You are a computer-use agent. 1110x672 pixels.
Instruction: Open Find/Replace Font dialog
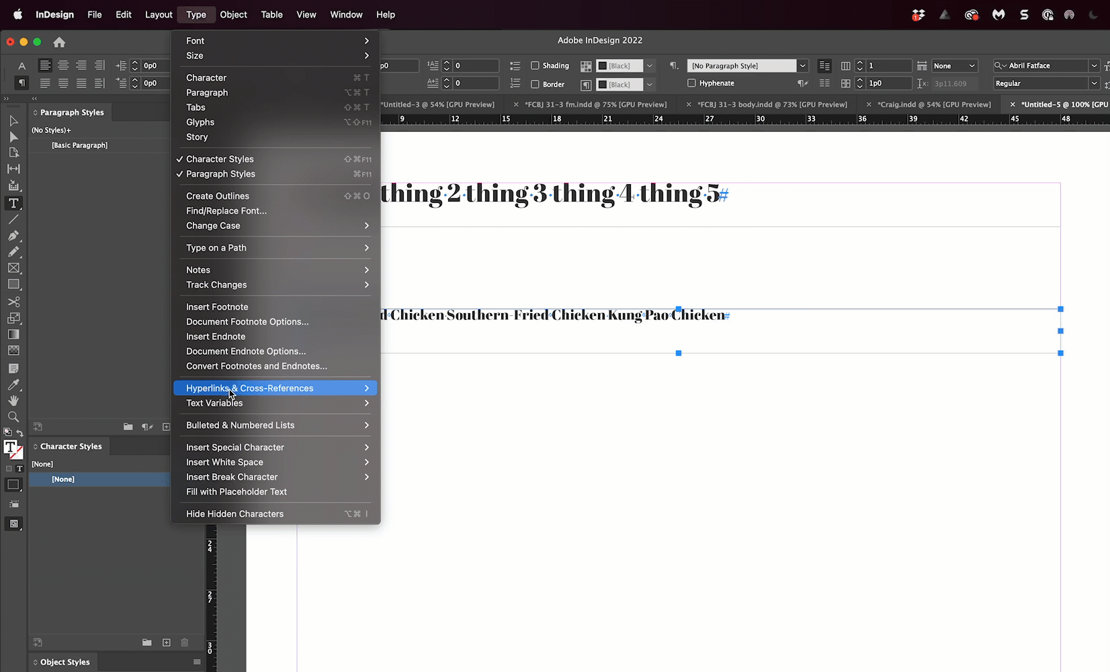(275, 211)
